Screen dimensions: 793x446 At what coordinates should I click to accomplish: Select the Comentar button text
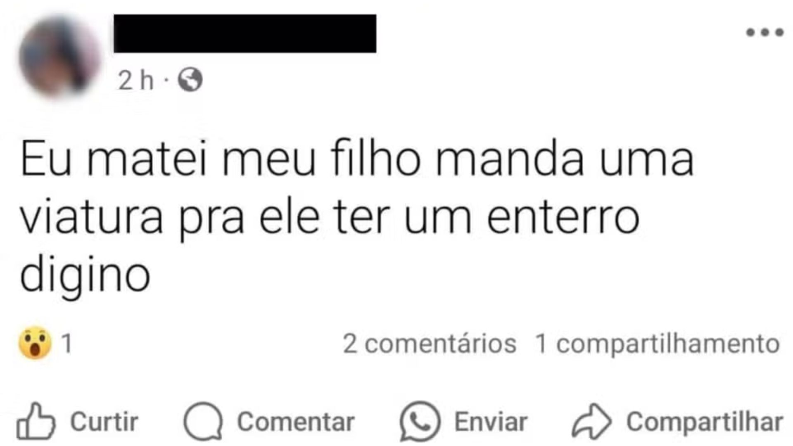tap(296, 422)
